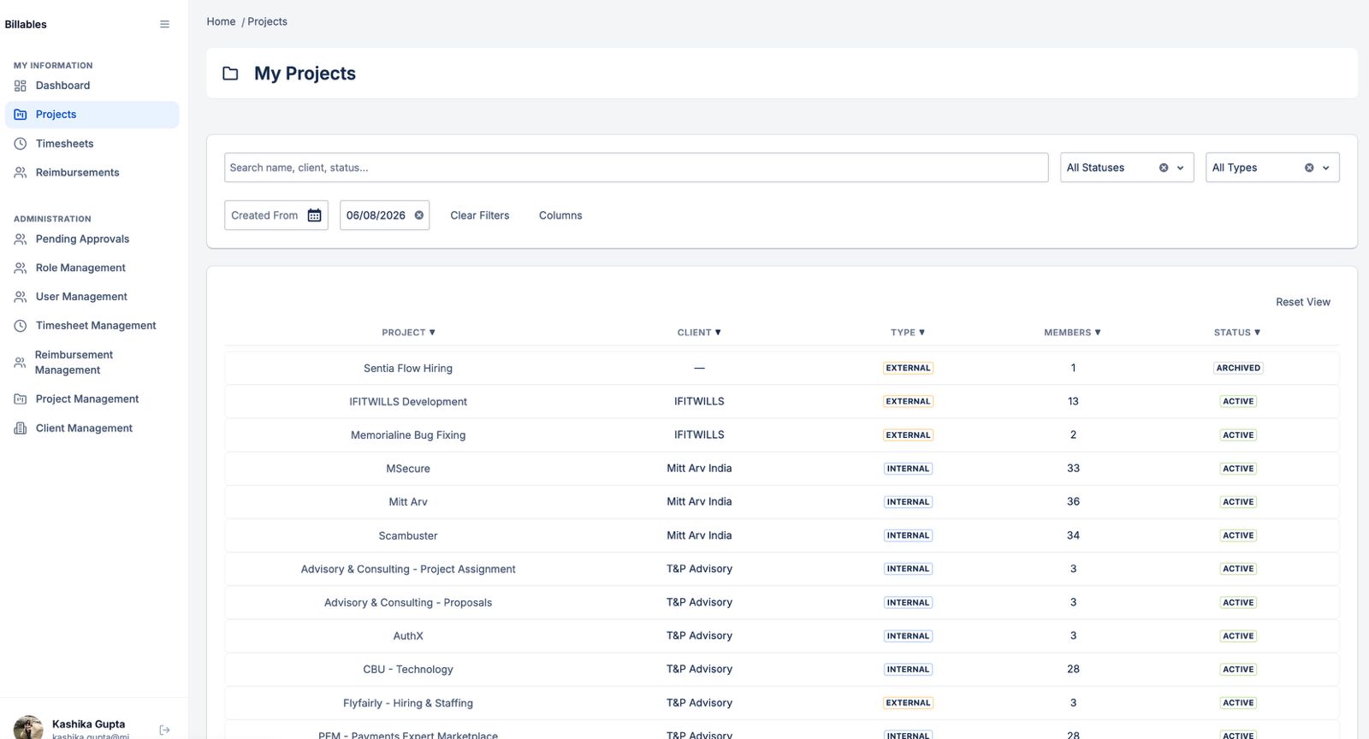The width and height of the screenshot is (1369, 739).
Task: Focus the project search field
Action: pos(636,168)
